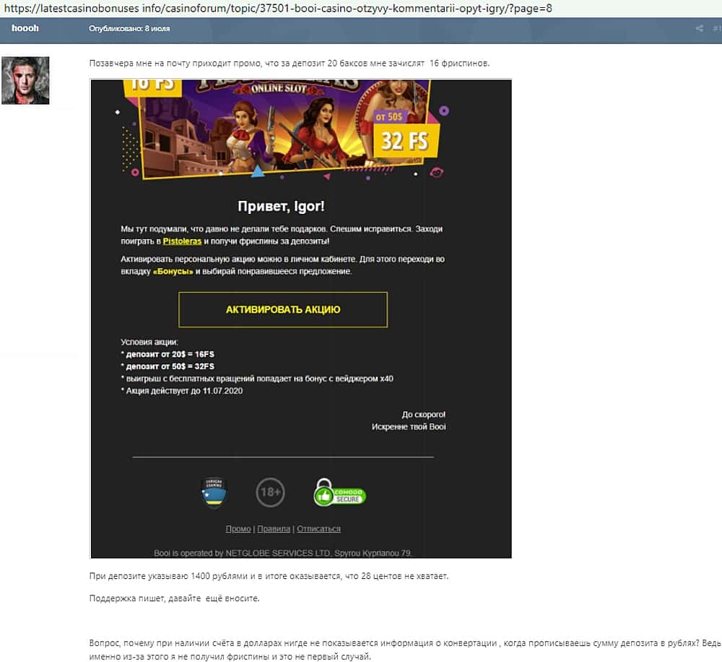This screenshot has width=722, height=662.
Task: Click the «Бонусы» highlighted text
Action: tap(173, 272)
